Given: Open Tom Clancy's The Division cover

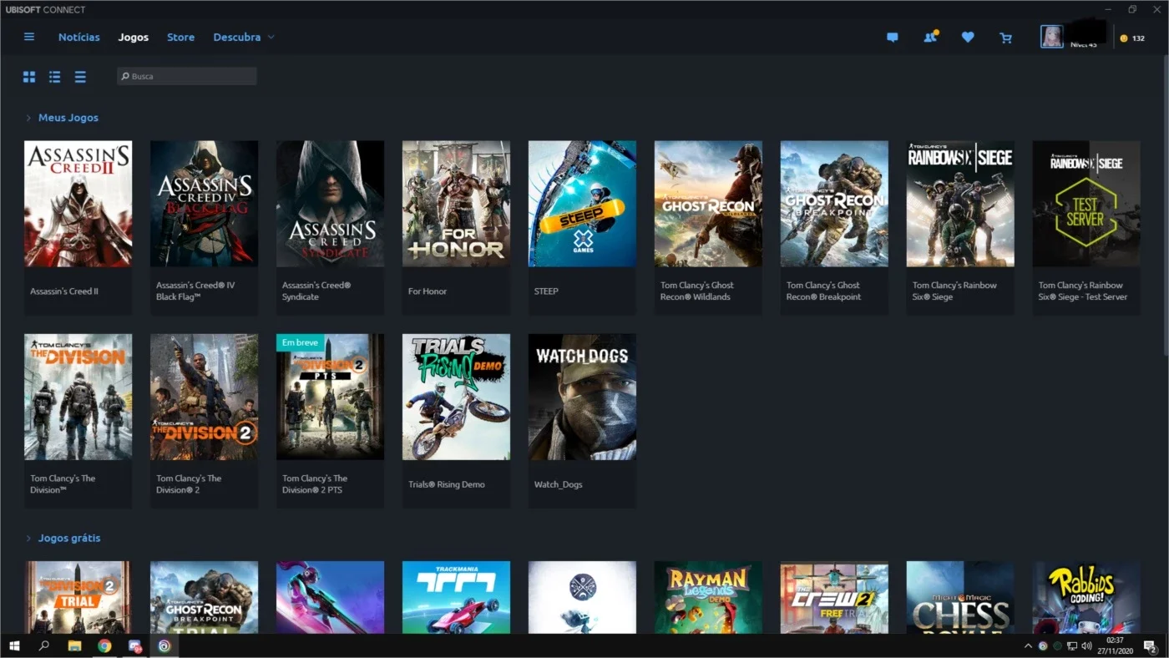Looking at the screenshot, I should click(x=78, y=397).
